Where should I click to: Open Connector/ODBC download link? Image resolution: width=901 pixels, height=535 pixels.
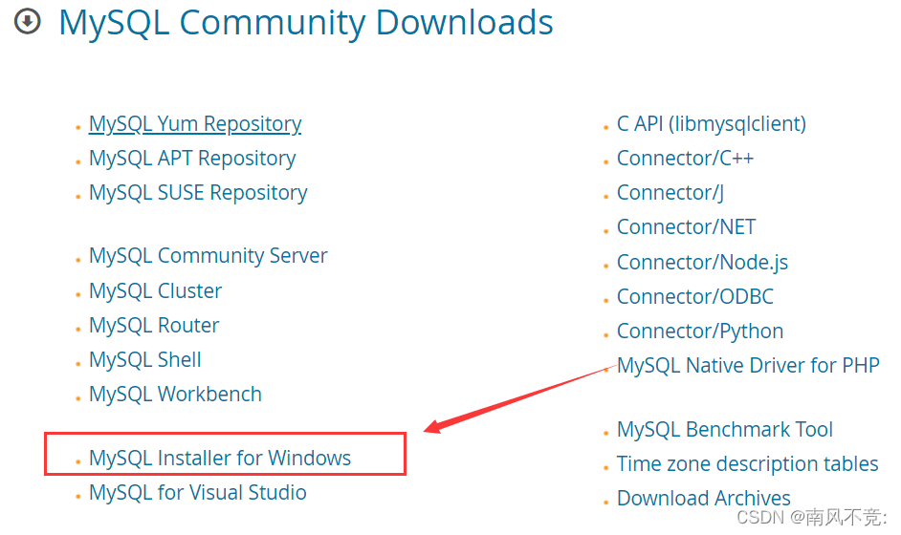coord(695,297)
